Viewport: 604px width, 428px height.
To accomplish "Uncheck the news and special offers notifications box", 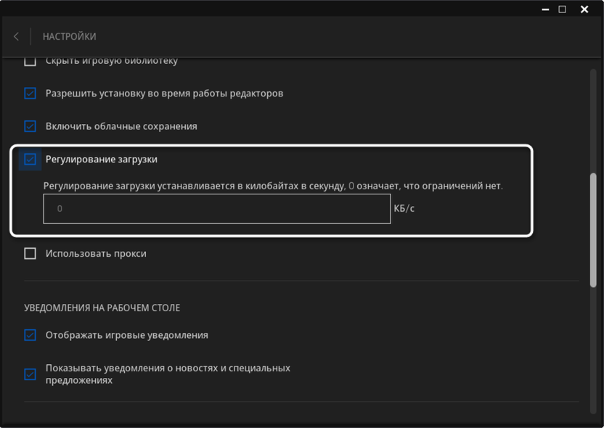I will click(x=30, y=374).
